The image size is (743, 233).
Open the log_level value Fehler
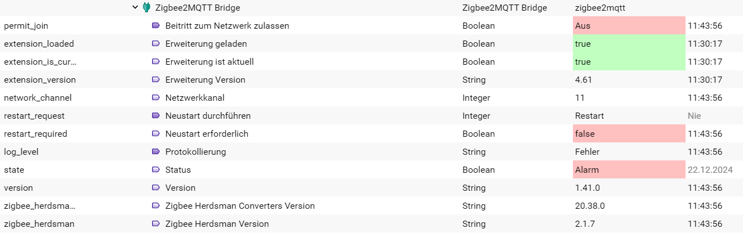pos(587,152)
